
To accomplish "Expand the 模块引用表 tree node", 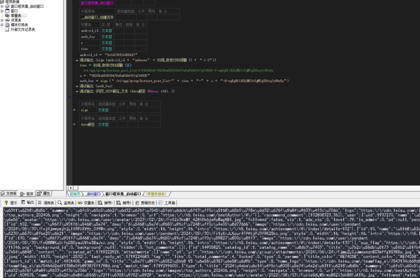I will (2, 25).
